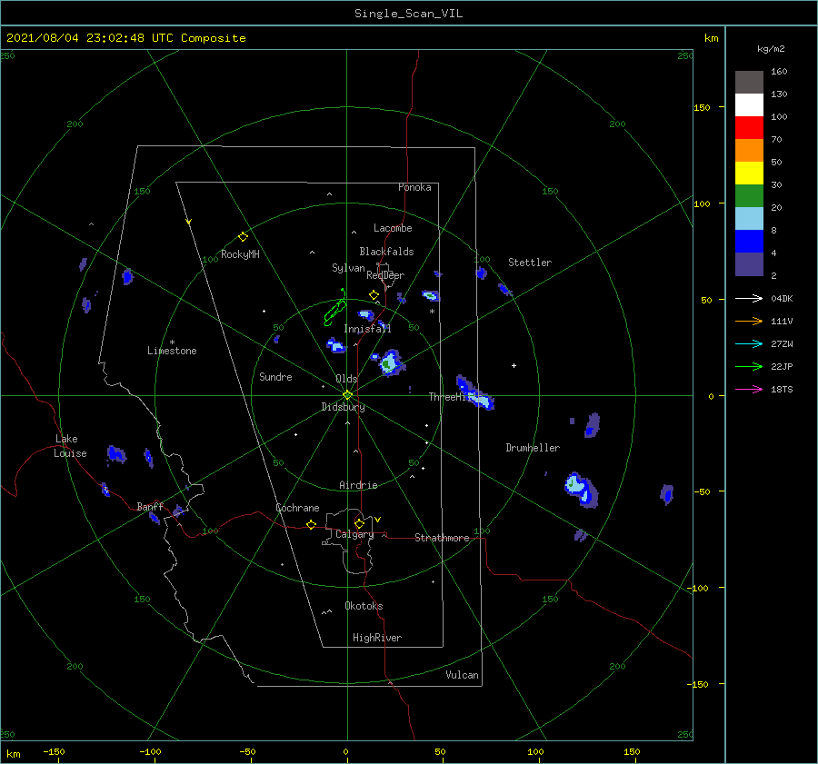The width and height of the screenshot is (818, 764).
Task: Select the yellow diamond marker above Calgary label
Action: coord(359,523)
